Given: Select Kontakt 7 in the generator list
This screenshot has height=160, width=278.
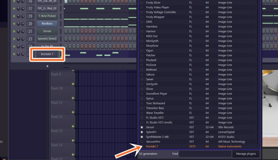Looking at the screenshot, I should 152,146.
